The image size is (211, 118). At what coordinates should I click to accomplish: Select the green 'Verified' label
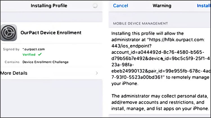pos(29,55)
